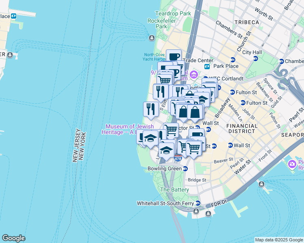Click the graduation cap marker above Bowling Green
The width and height of the screenshot is (304, 243).
pos(166,151)
